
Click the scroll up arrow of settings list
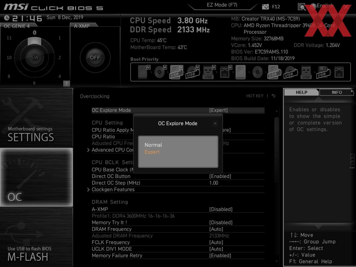[276, 111]
